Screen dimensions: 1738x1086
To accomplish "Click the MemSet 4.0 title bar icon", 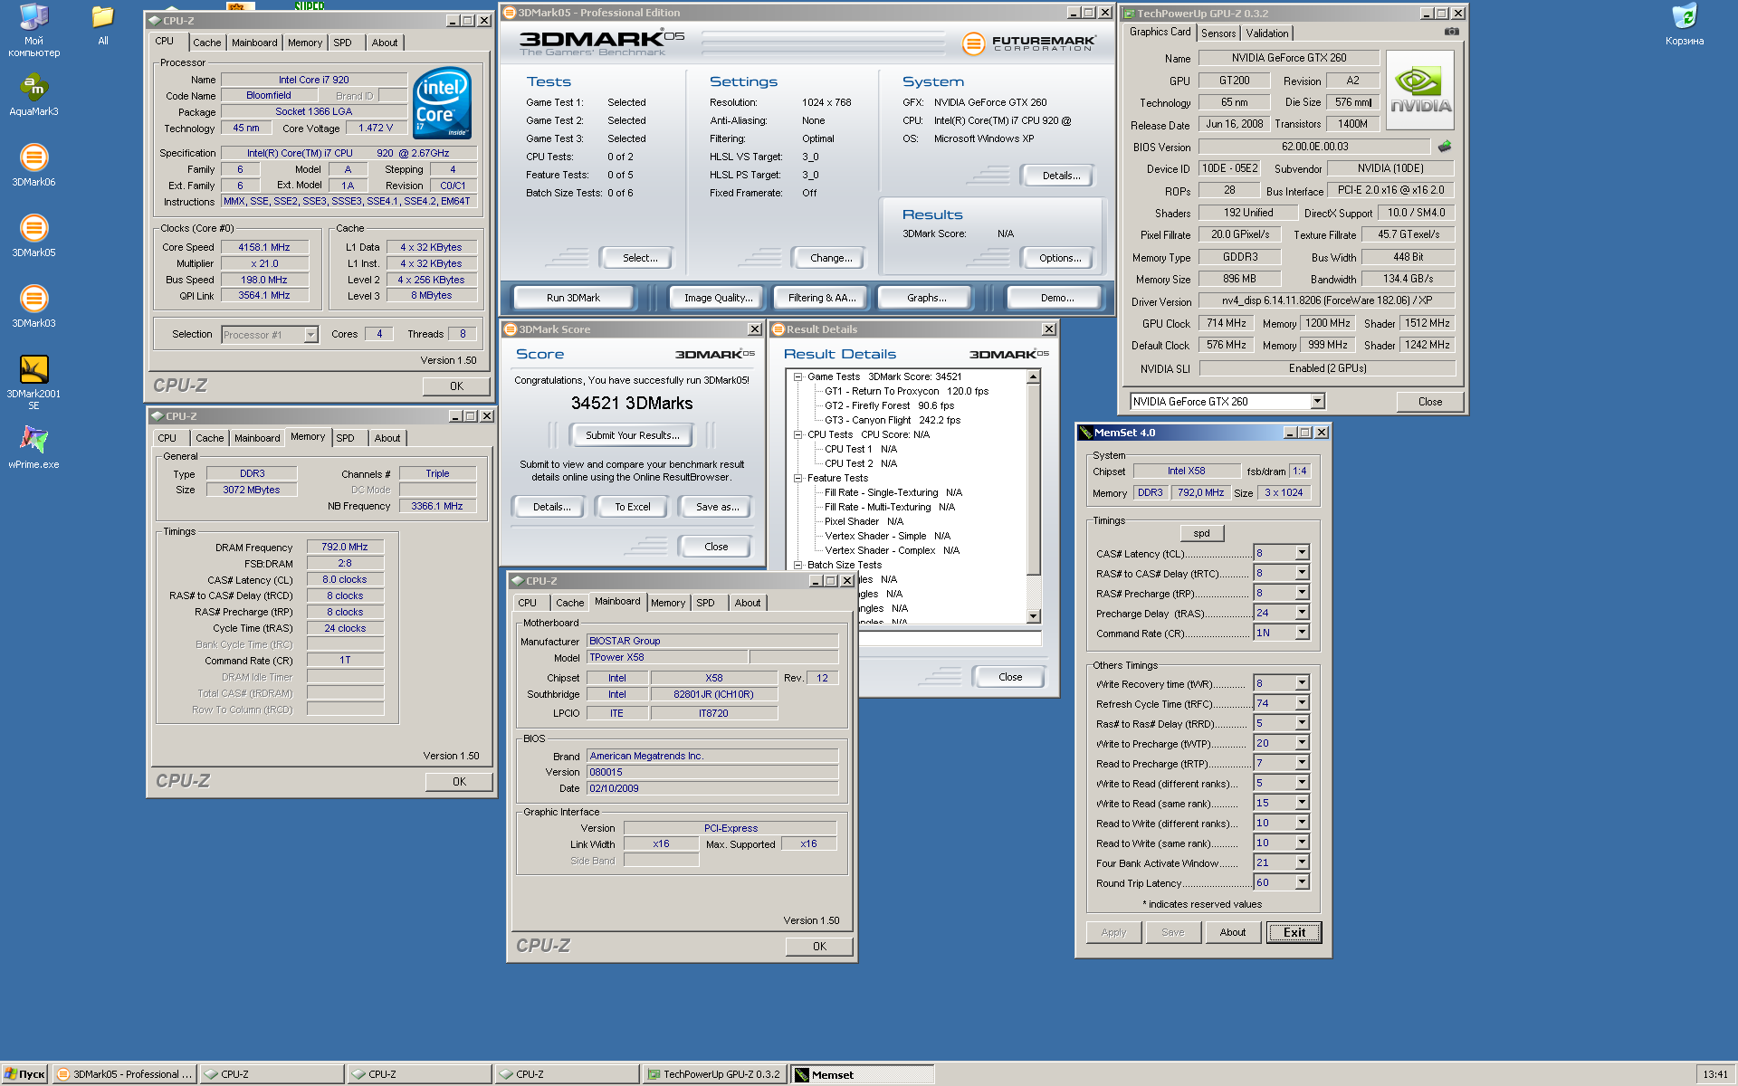I will point(1085,433).
